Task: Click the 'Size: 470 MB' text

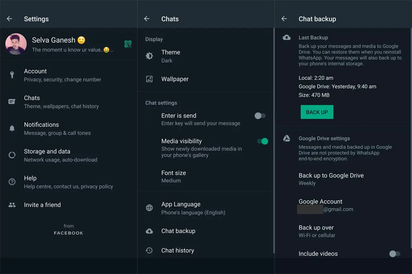Action: tap(314, 95)
